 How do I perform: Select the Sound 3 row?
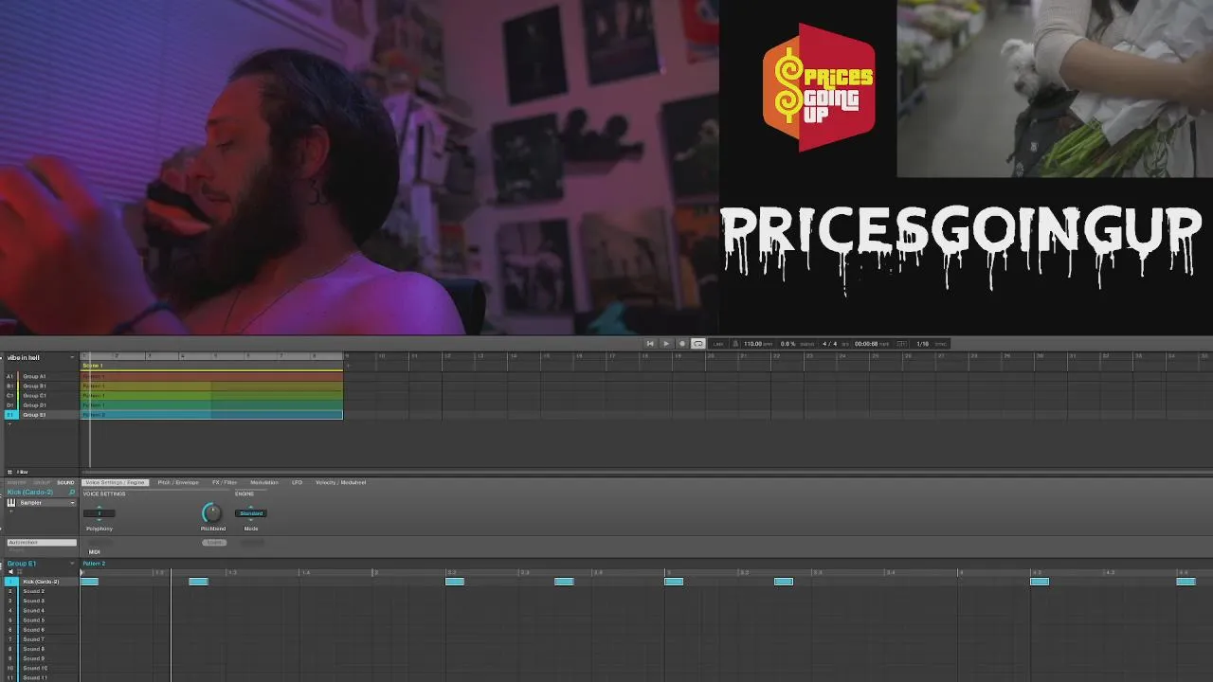point(40,601)
